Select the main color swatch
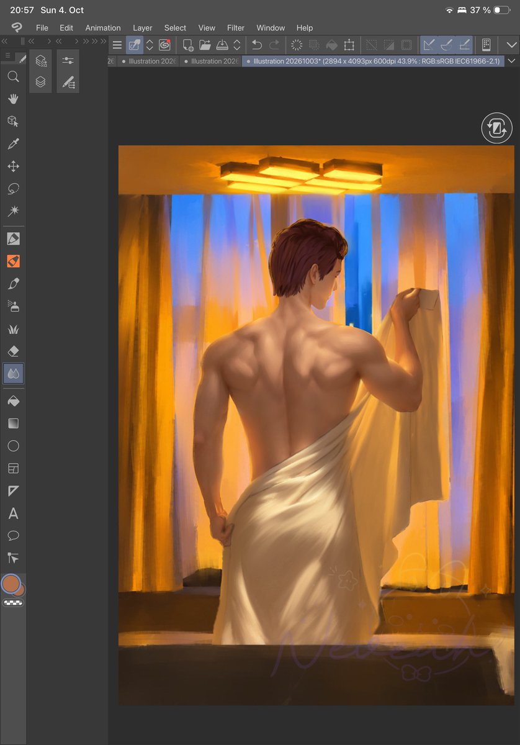 11,584
